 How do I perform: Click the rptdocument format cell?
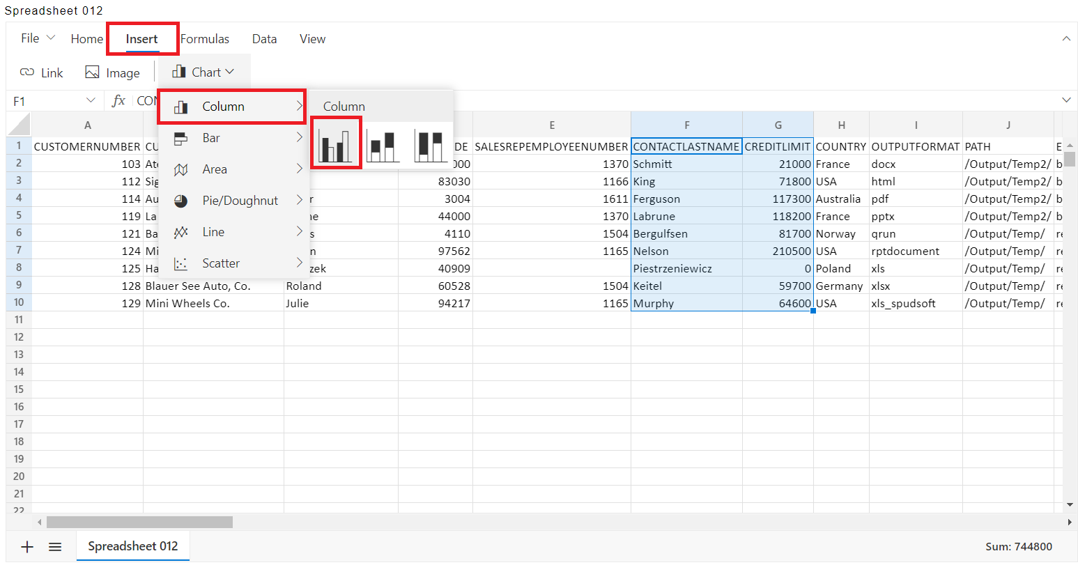916,251
